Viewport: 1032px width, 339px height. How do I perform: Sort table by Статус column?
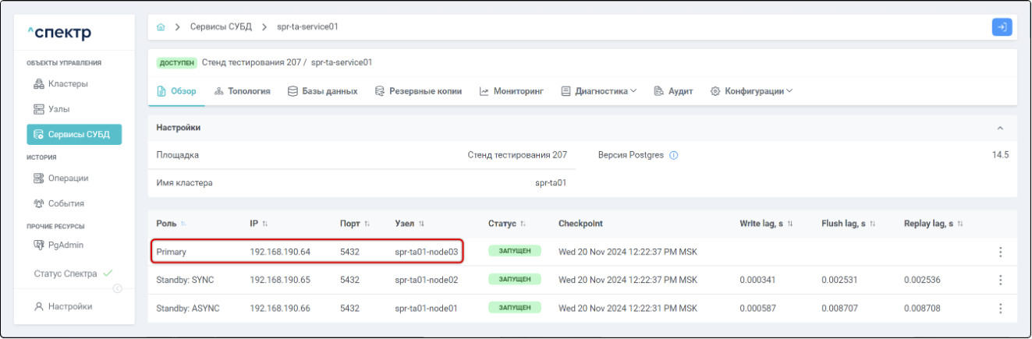tap(523, 224)
